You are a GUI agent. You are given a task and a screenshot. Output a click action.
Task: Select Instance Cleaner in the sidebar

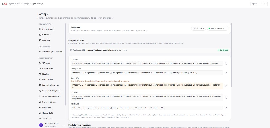(49, 102)
